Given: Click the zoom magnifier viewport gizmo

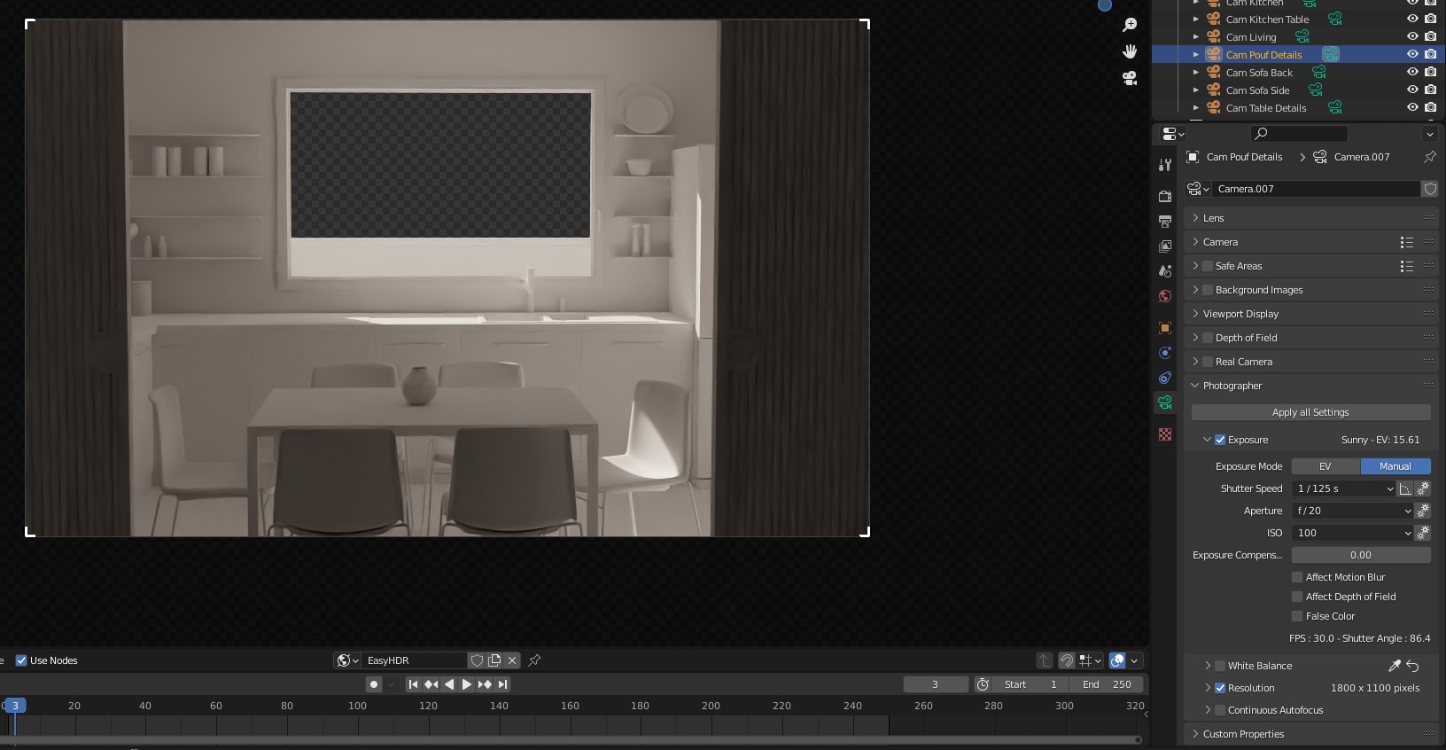Looking at the screenshot, I should [x=1130, y=25].
